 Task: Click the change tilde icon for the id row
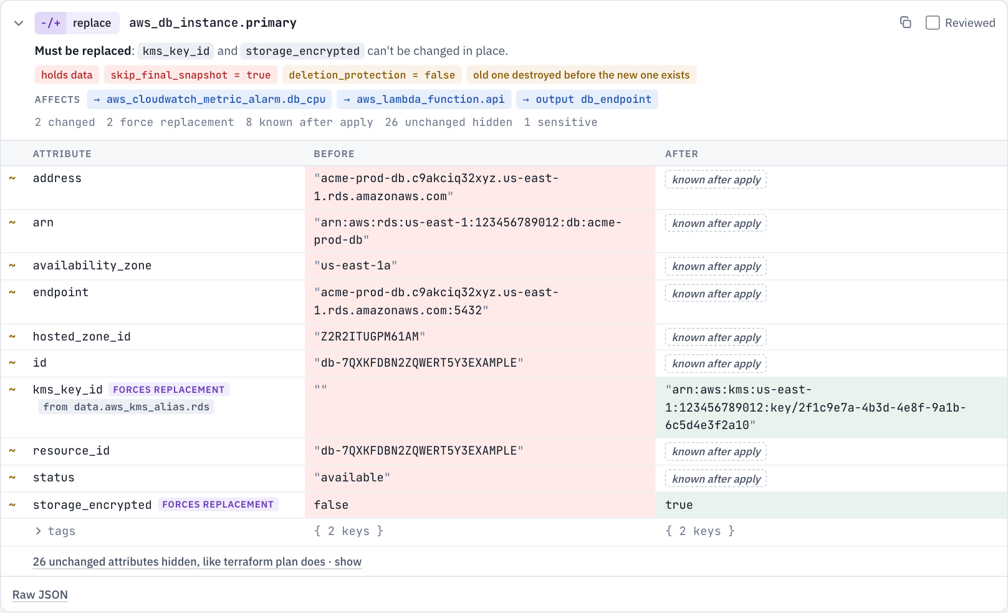(x=12, y=363)
